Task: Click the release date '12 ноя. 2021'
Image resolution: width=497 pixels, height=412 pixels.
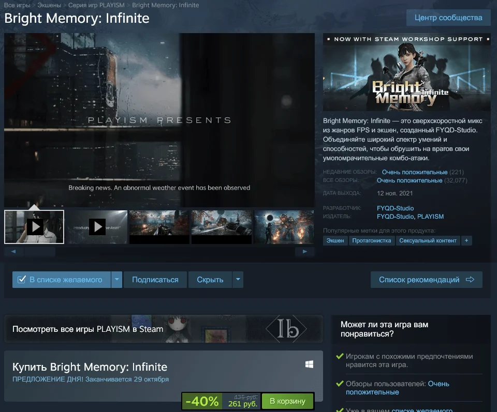Action: [x=394, y=193]
